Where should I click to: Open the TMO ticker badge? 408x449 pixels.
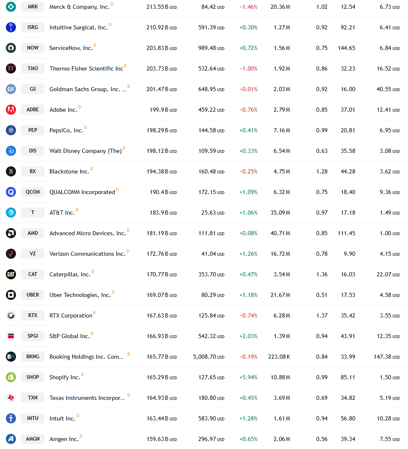tap(33, 68)
